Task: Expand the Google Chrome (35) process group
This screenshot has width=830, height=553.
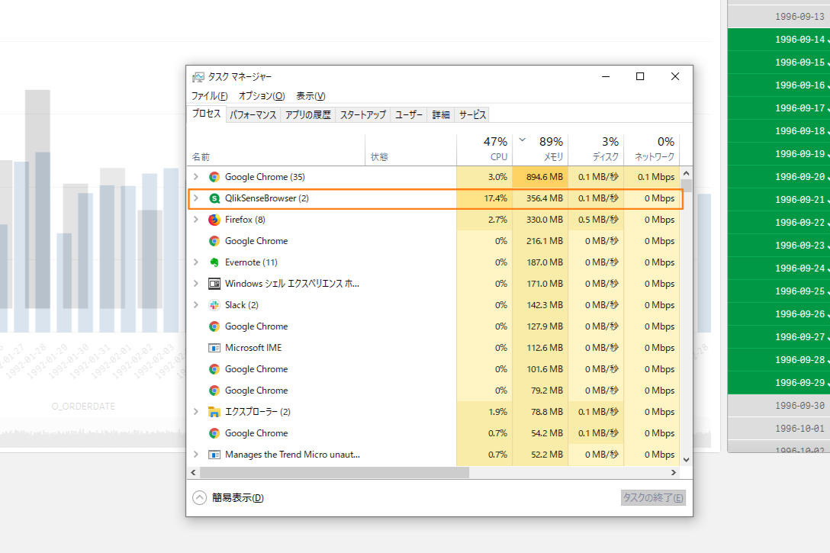Action: coord(196,177)
